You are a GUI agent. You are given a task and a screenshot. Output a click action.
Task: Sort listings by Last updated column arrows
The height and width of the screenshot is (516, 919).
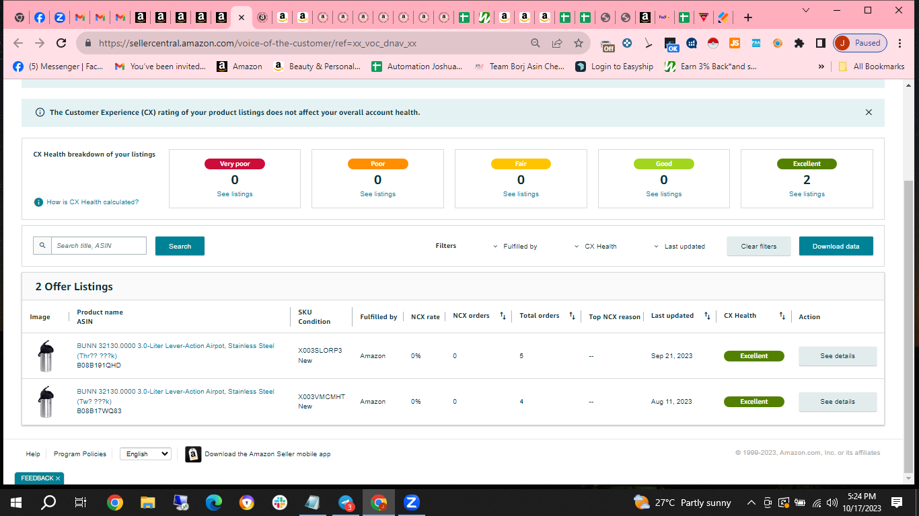pos(707,316)
